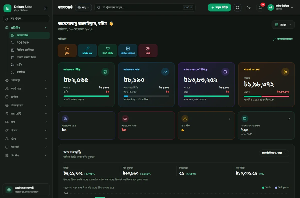The width and height of the screenshot is (300, 198).
Task: Click the সার্ভিস জব shortcut tile
Action: point(87,51)
